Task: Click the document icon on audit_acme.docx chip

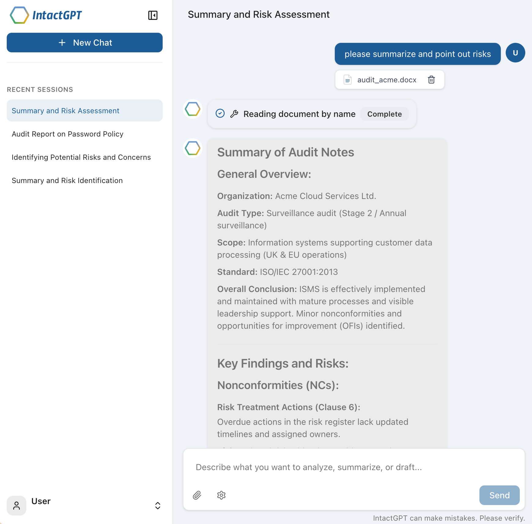Action: (x=347, y=80)
